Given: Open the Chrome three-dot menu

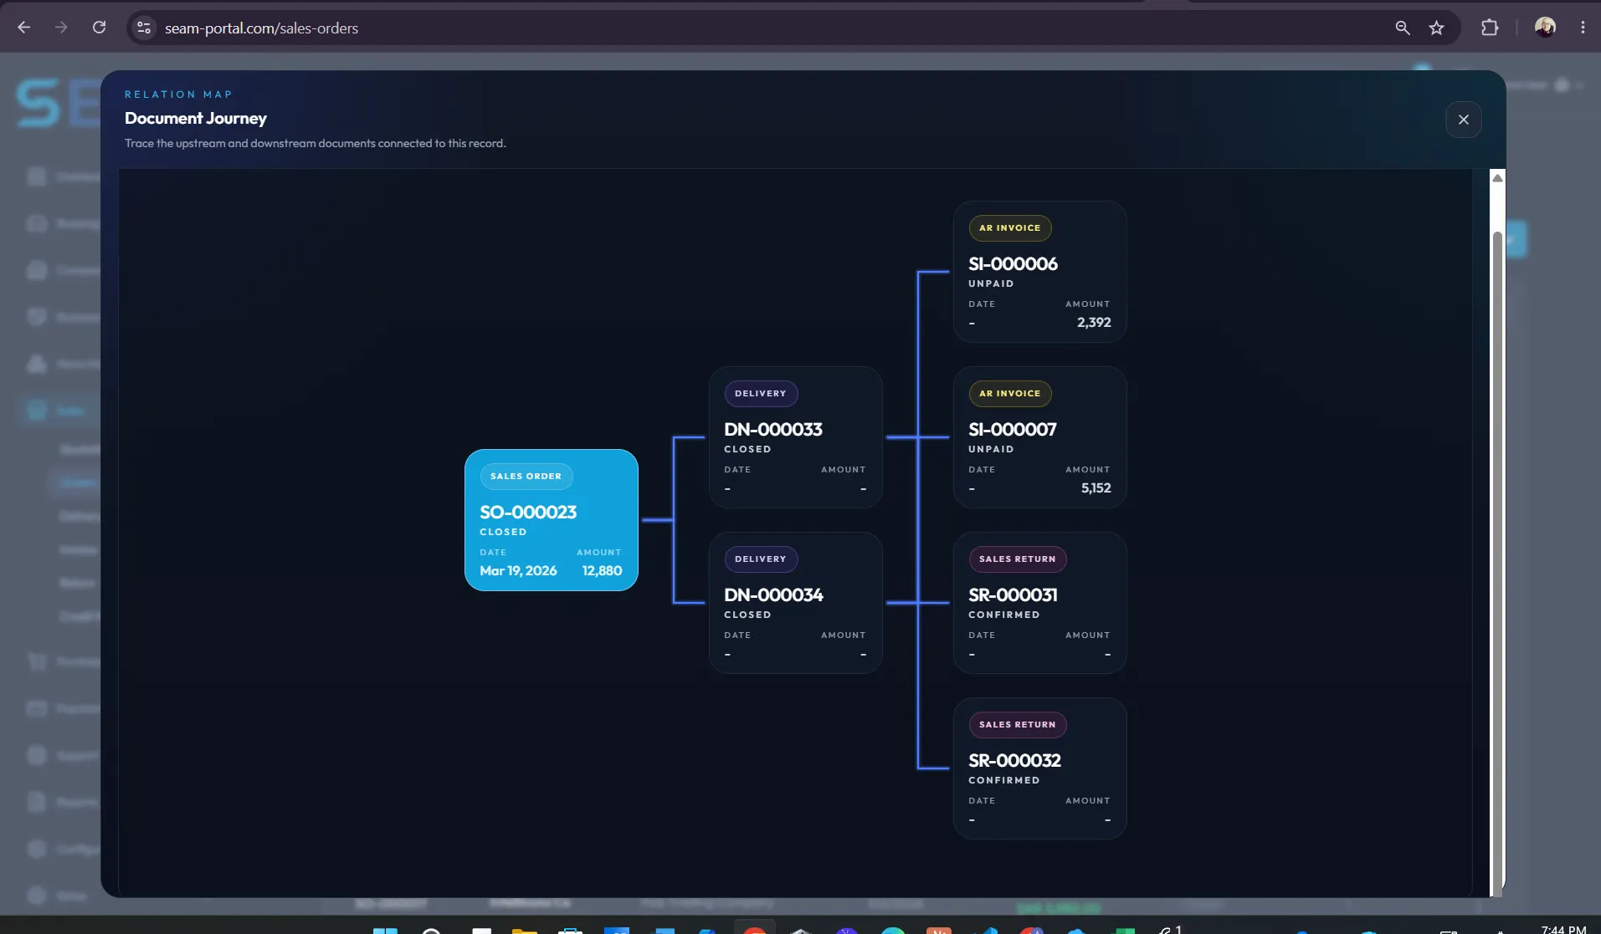Looking at the screenshot, I should click(x=1583, y=28).
